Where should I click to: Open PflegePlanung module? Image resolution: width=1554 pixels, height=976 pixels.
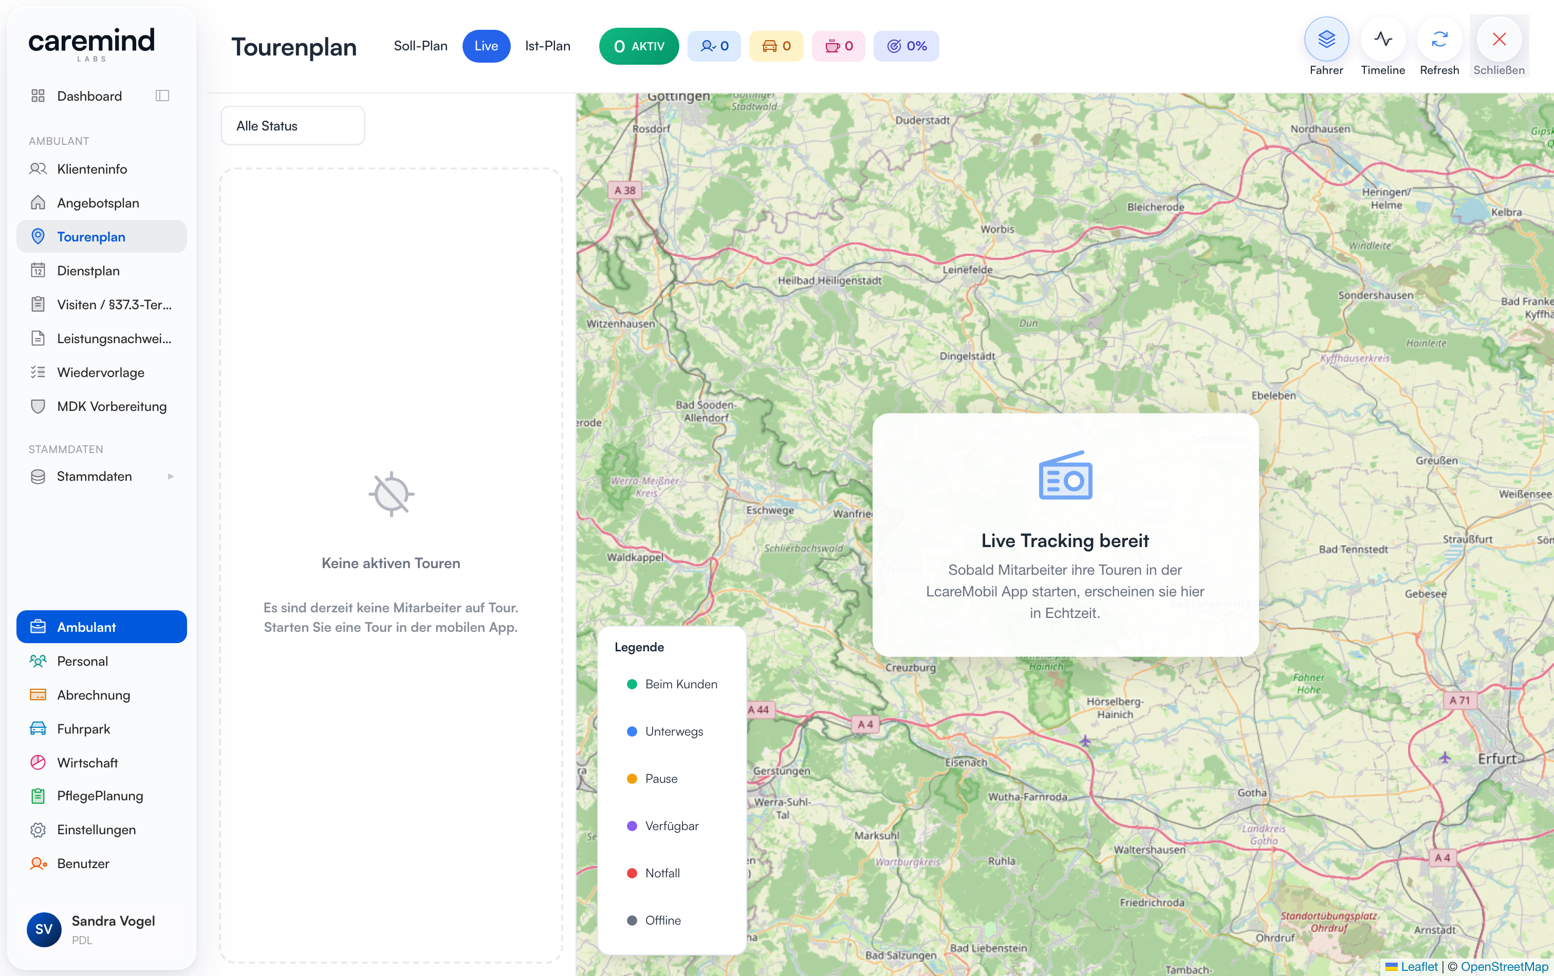101,796
